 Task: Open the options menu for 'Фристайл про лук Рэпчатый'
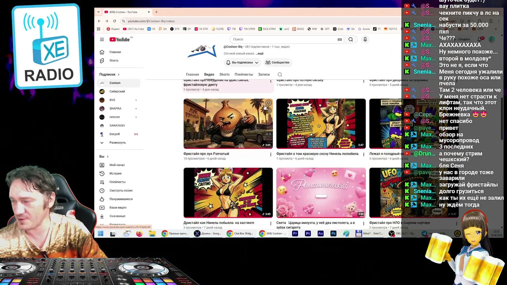click(271, 154)
